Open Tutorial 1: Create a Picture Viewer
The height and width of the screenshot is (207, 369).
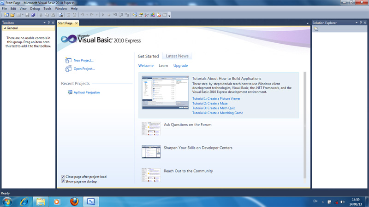[216, 98]
